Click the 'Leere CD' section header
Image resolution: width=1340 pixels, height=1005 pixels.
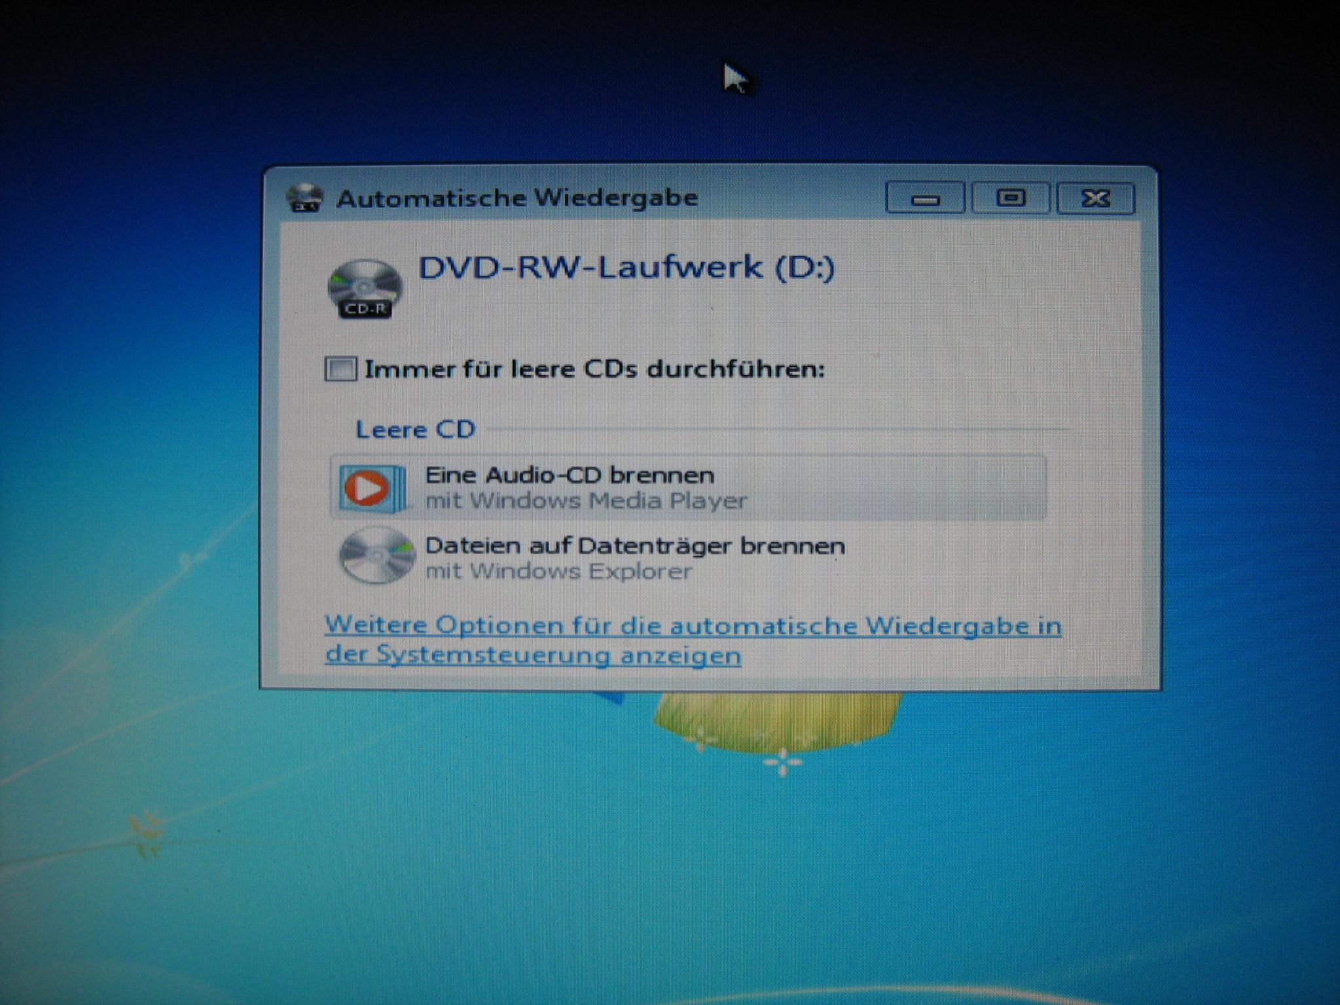tap(415, 429)
